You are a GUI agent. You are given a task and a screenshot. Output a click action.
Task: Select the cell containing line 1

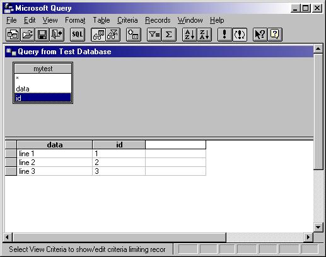(x=55, y=154)
